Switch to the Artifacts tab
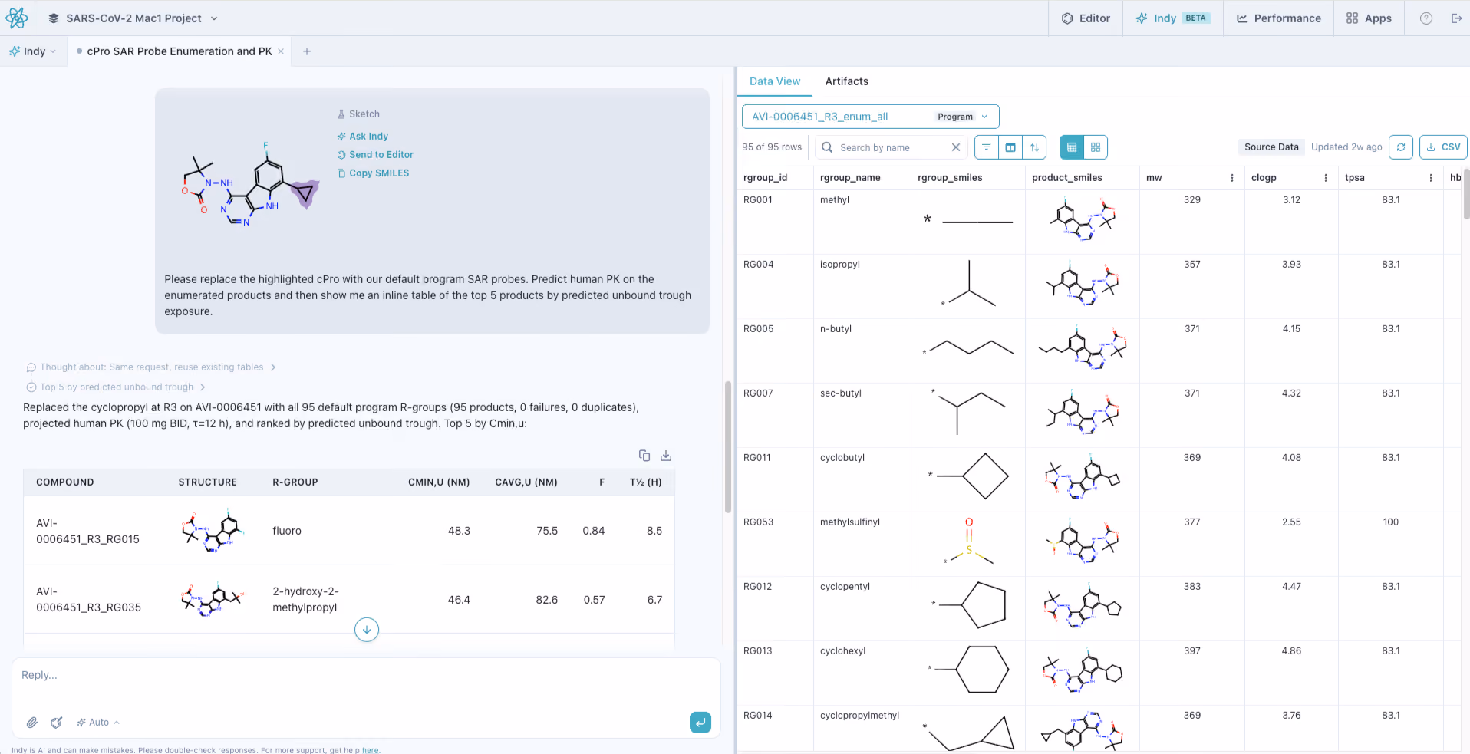The width and height of the screenshot is (1470, 754). tap(846, 81)
